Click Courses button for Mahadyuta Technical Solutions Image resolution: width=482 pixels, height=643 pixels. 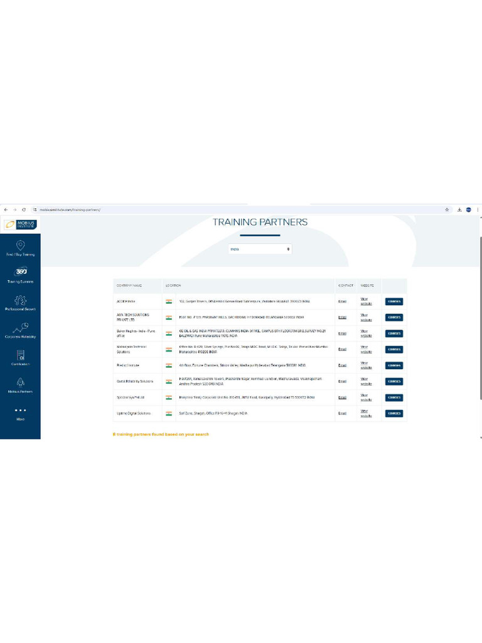point(394,349)
